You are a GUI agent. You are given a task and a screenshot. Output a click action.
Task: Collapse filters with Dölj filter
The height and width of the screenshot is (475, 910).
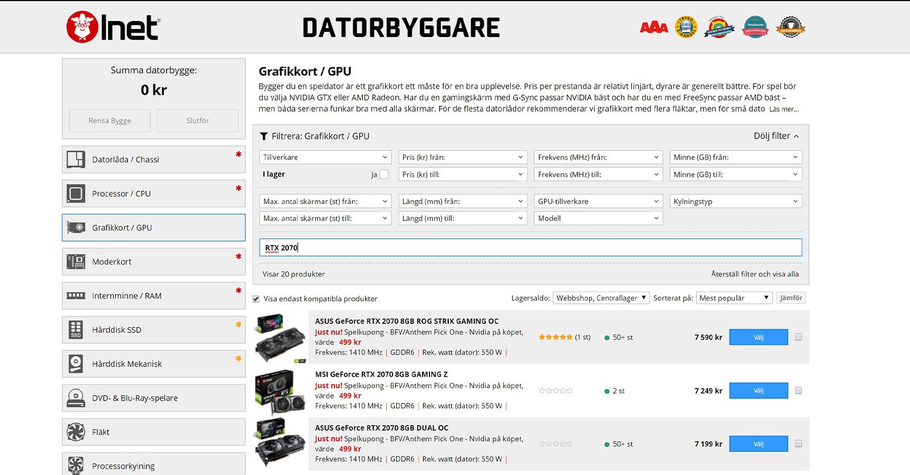tap(776, 136)
